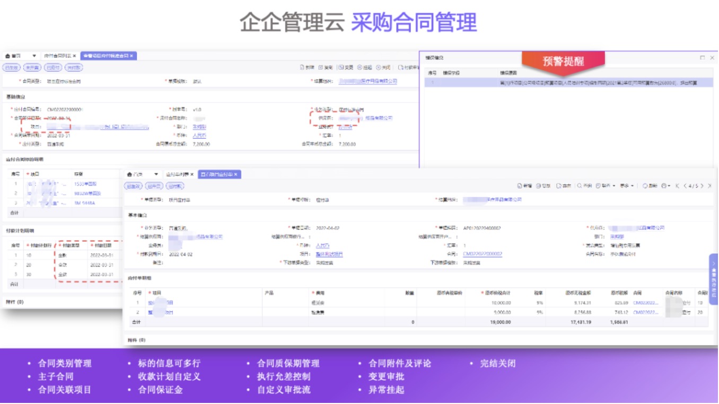Image resolution: width=719 pixels, height=404 pixels.
Task: Maximize the error info dialog
Action: click(702, 57)
